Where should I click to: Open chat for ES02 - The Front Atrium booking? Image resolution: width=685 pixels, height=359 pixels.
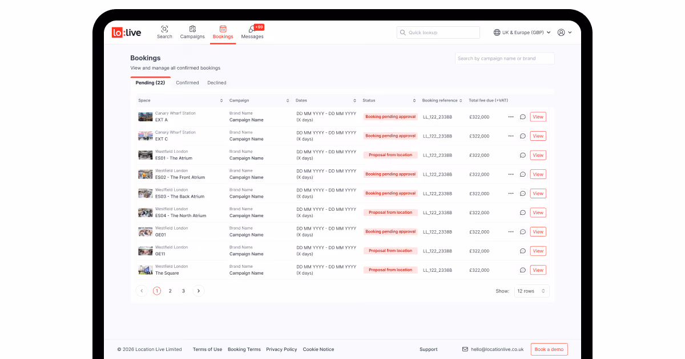(522, 174)
